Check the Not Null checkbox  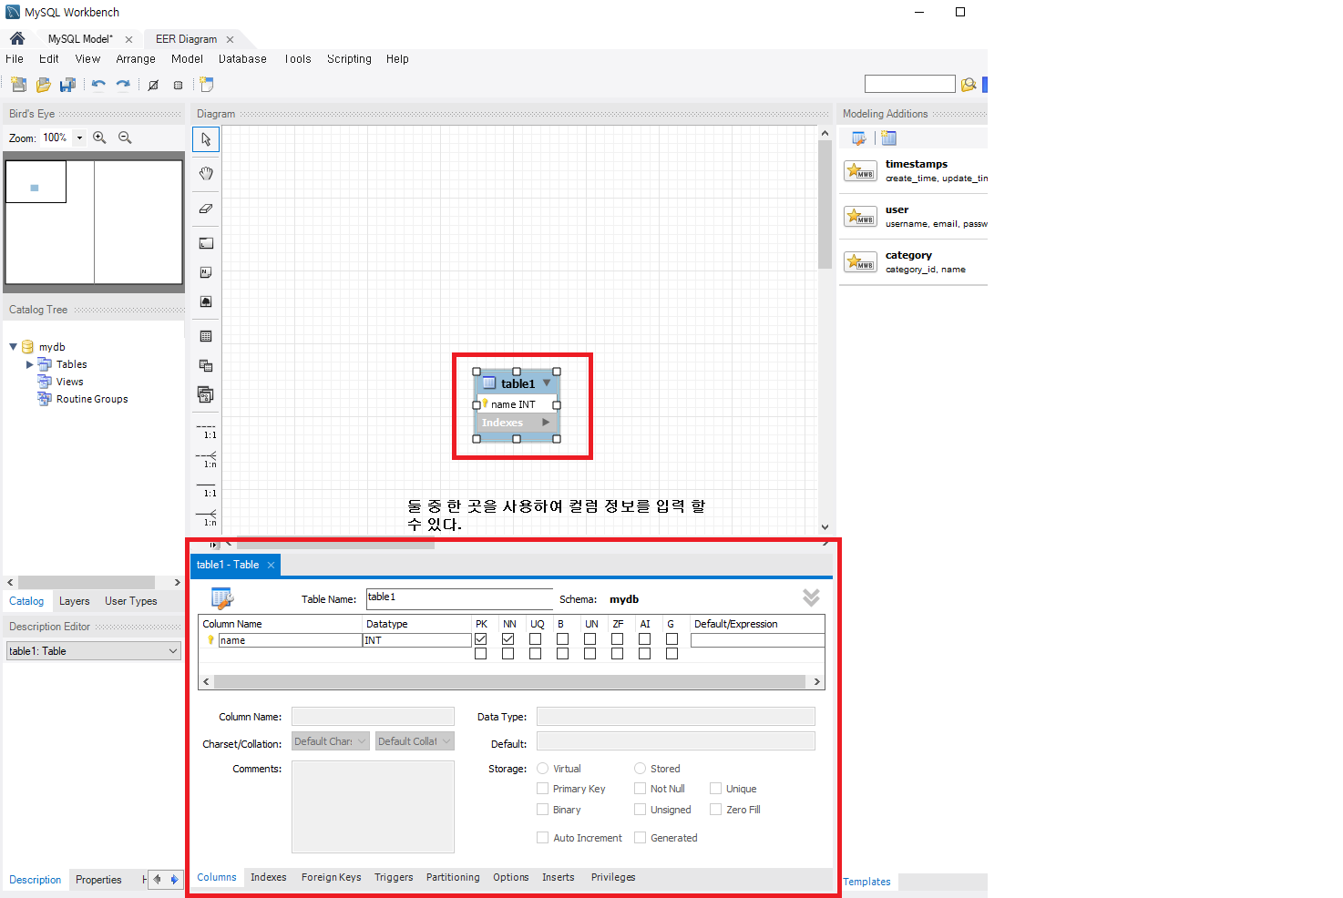click(641, 789)
